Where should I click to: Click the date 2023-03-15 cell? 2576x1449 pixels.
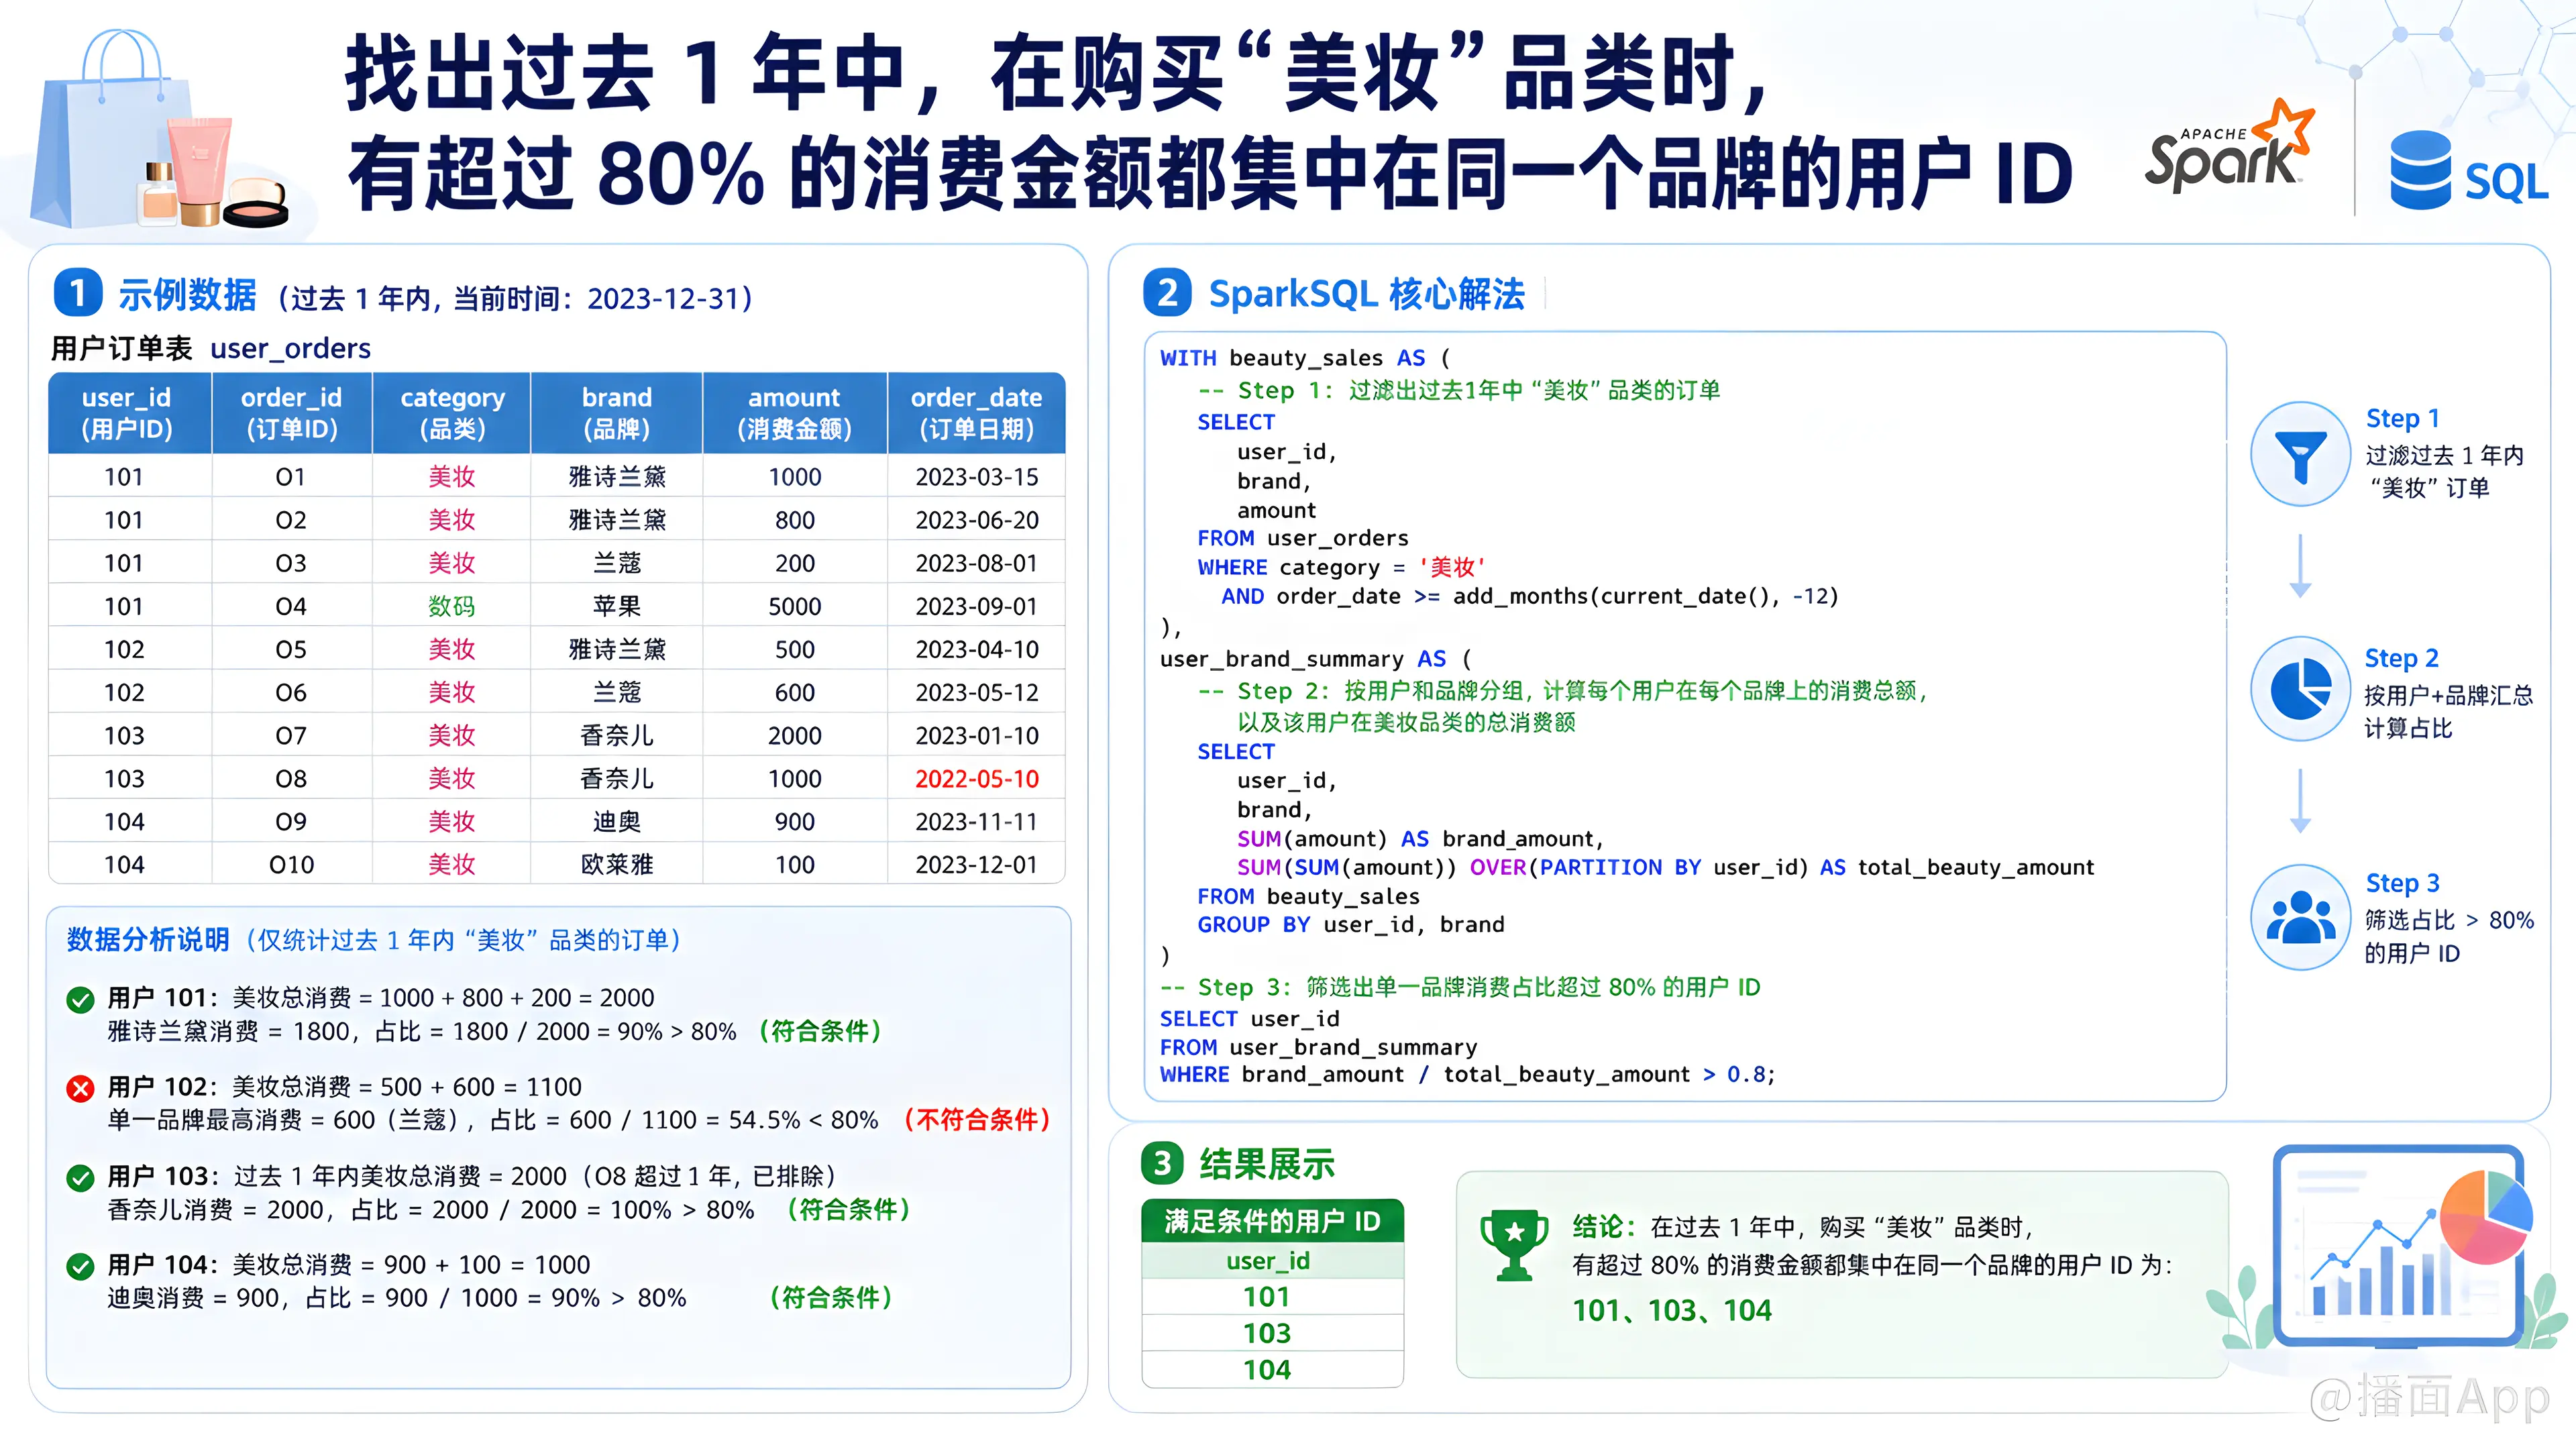click(977, 477)
